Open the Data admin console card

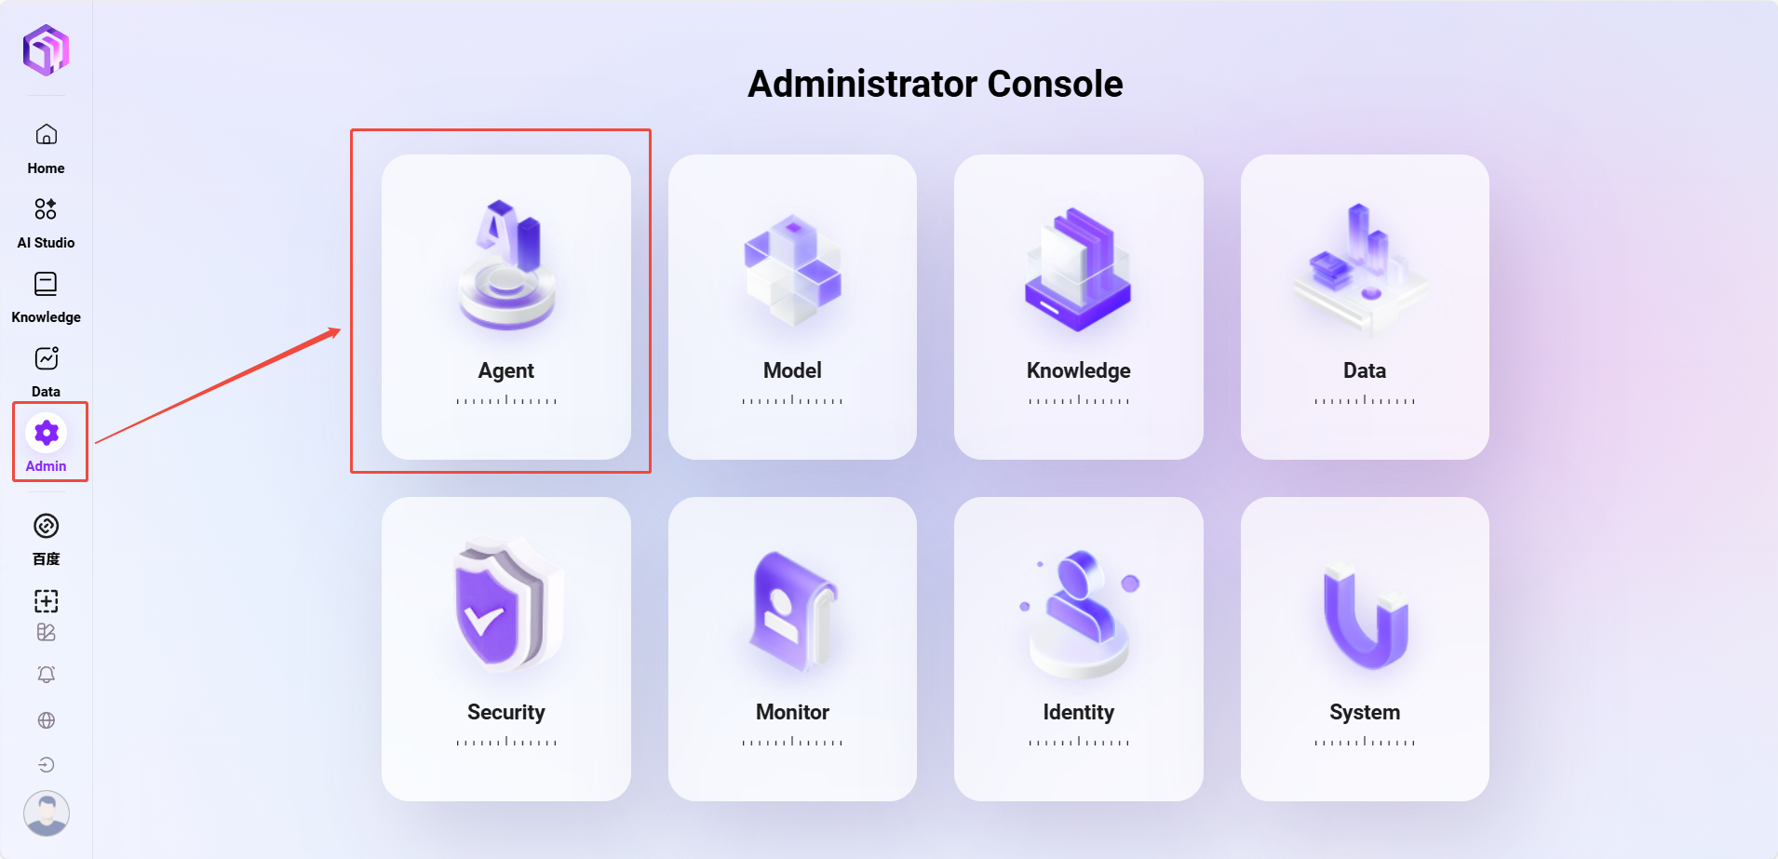pyautogui.click(x=1364, y=306)
